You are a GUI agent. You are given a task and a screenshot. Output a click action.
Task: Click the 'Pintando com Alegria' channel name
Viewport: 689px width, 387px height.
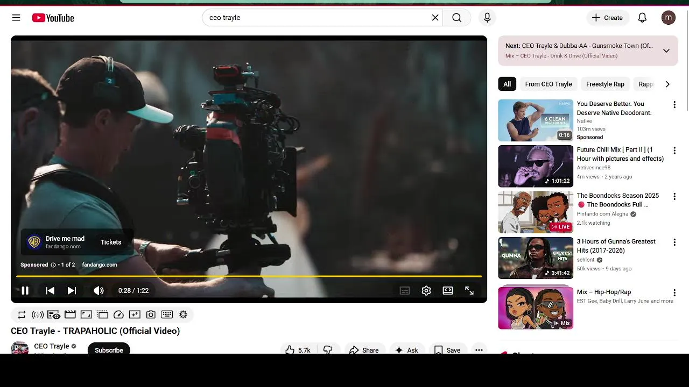602,214
